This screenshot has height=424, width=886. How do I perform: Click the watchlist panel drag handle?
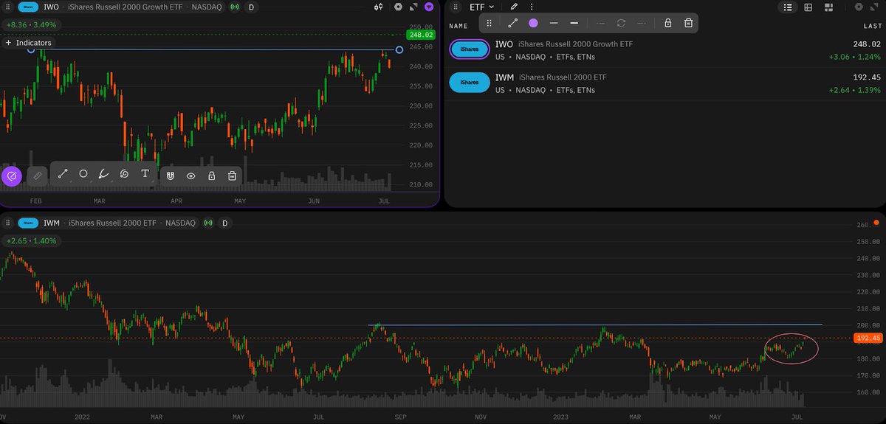coord(456,7)
